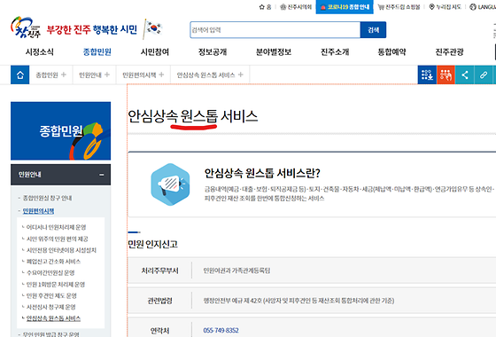
Task: Open the 코로나19 종합안내 banner
Action: pos(345,7)
